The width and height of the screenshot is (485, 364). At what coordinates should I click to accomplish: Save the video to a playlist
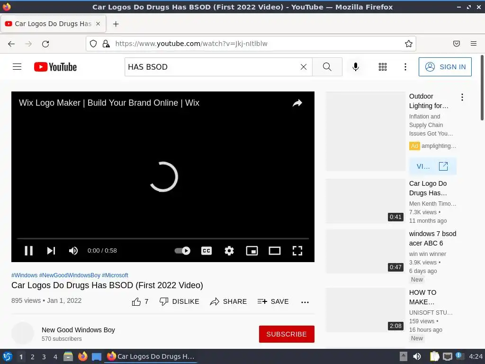click(273, 301)
